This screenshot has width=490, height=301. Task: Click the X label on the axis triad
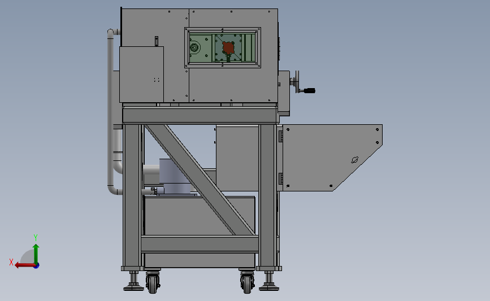point(11,262)
